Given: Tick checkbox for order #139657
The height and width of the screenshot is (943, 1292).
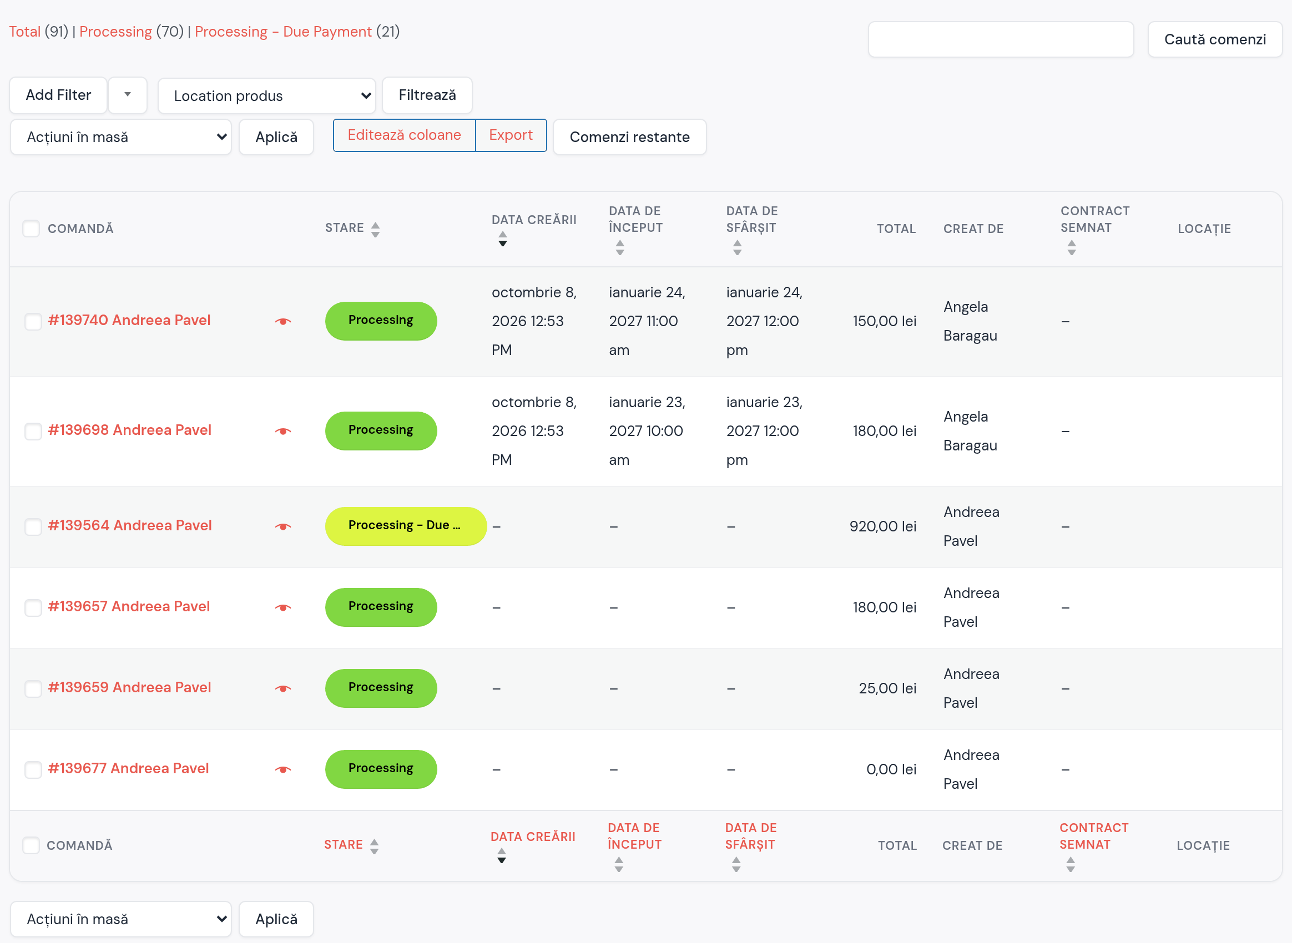Looking at the screenshot, I should point(33,607).
